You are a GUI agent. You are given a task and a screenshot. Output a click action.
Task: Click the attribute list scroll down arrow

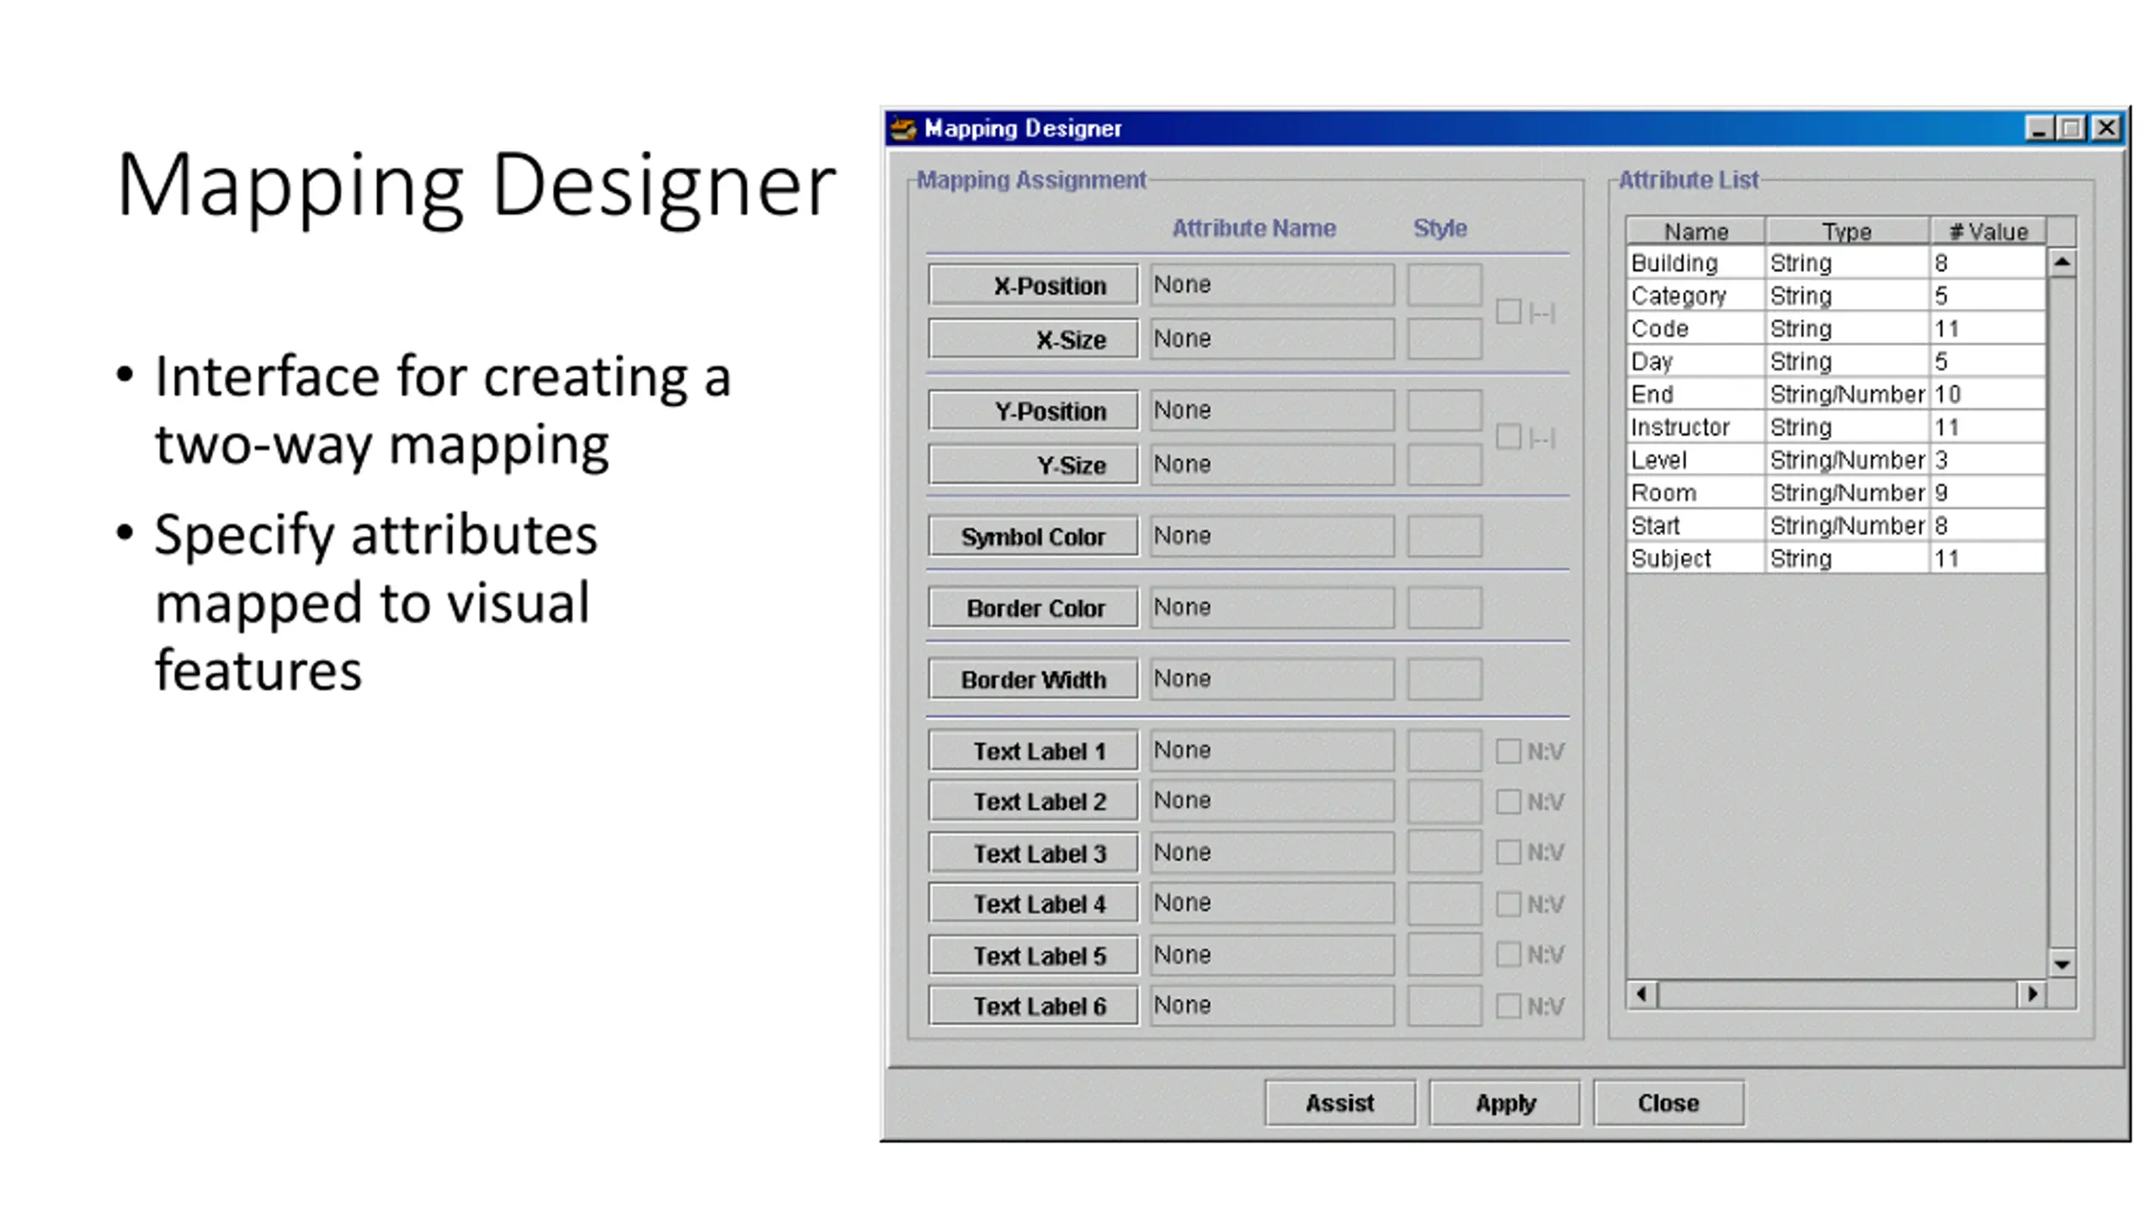point(2062,965)
